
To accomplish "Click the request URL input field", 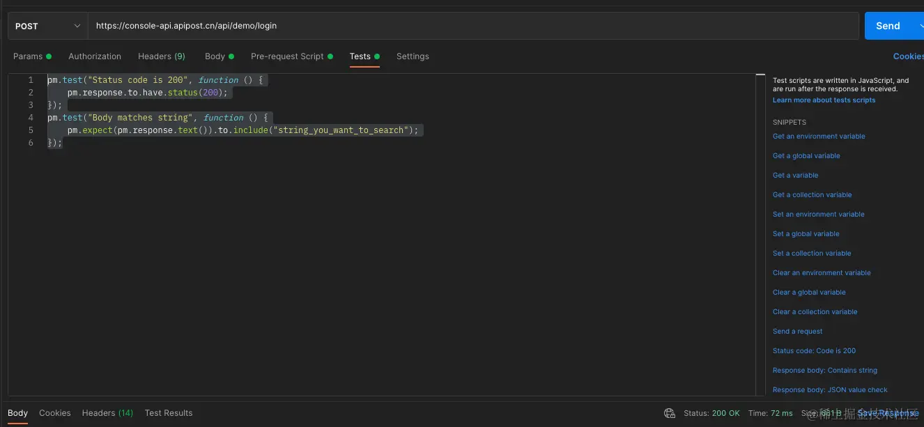I will coord(473,26).
